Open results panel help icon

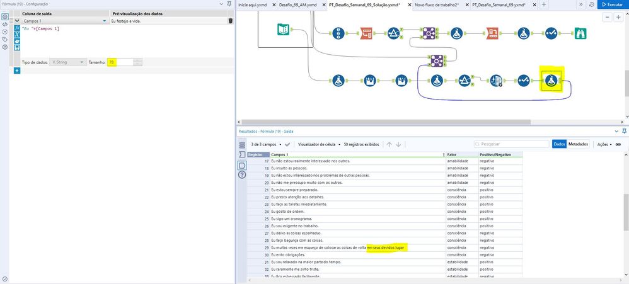242,175
